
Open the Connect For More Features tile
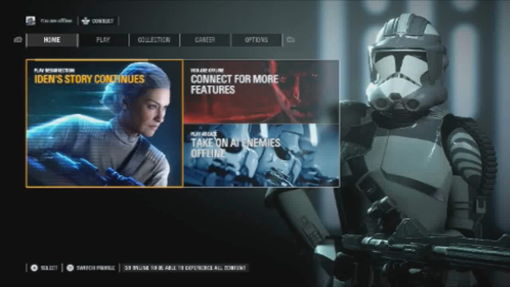(261, 92)
